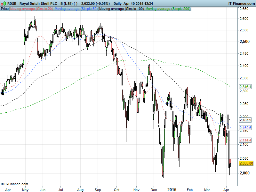
Task: Click the red 2,114.4 price tag
Action: click(x=245, y=140)
